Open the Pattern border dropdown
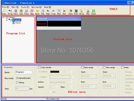 (73, 72)
